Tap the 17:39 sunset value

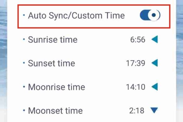(135, 63)
